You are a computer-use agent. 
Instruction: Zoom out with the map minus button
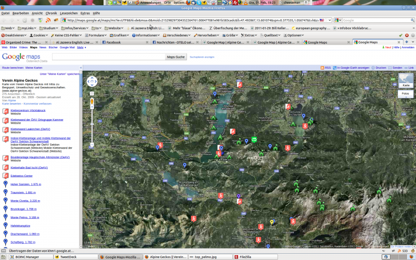click(x=92, y=145)
